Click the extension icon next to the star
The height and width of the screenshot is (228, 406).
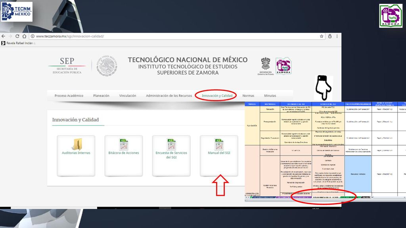pyautogui.click(x=330, y=36)
